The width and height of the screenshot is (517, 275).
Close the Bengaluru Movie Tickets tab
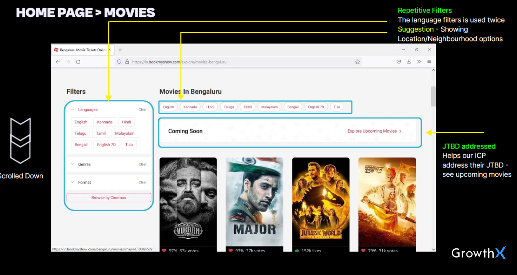[110, 50]
